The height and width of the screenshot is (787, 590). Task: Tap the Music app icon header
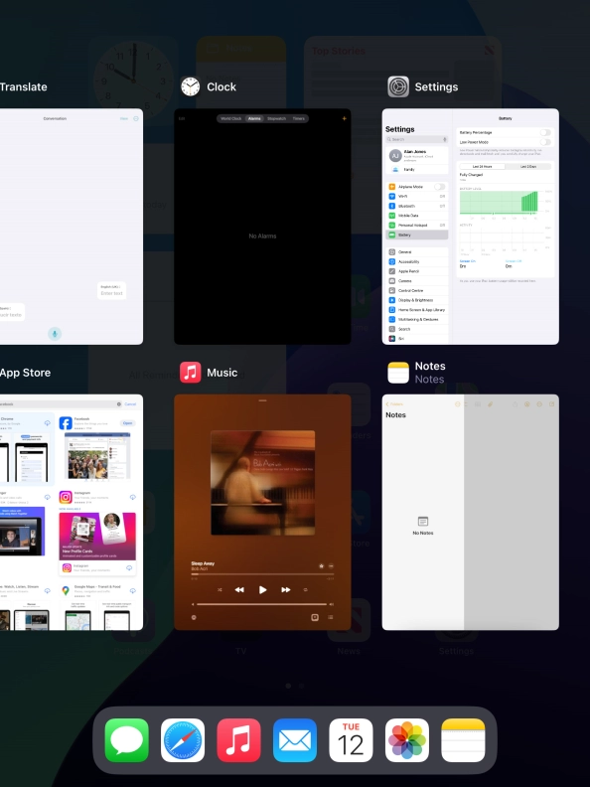[190, 373]
